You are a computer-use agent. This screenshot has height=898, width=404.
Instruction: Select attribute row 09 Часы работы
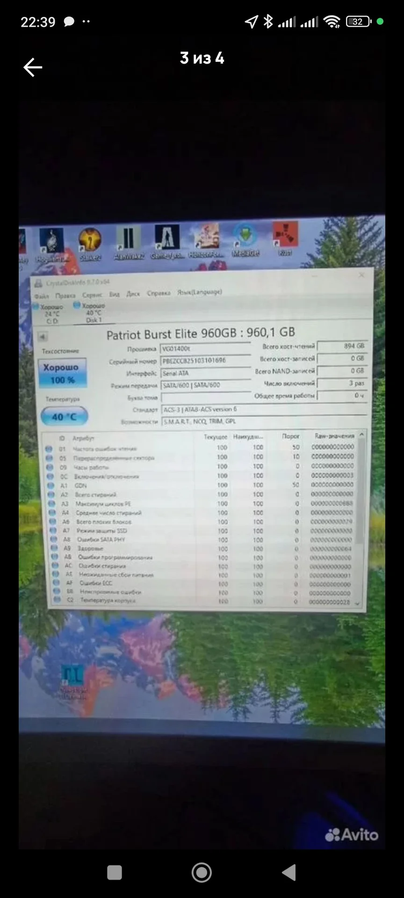pyautogui.click(x=200, y=467)
